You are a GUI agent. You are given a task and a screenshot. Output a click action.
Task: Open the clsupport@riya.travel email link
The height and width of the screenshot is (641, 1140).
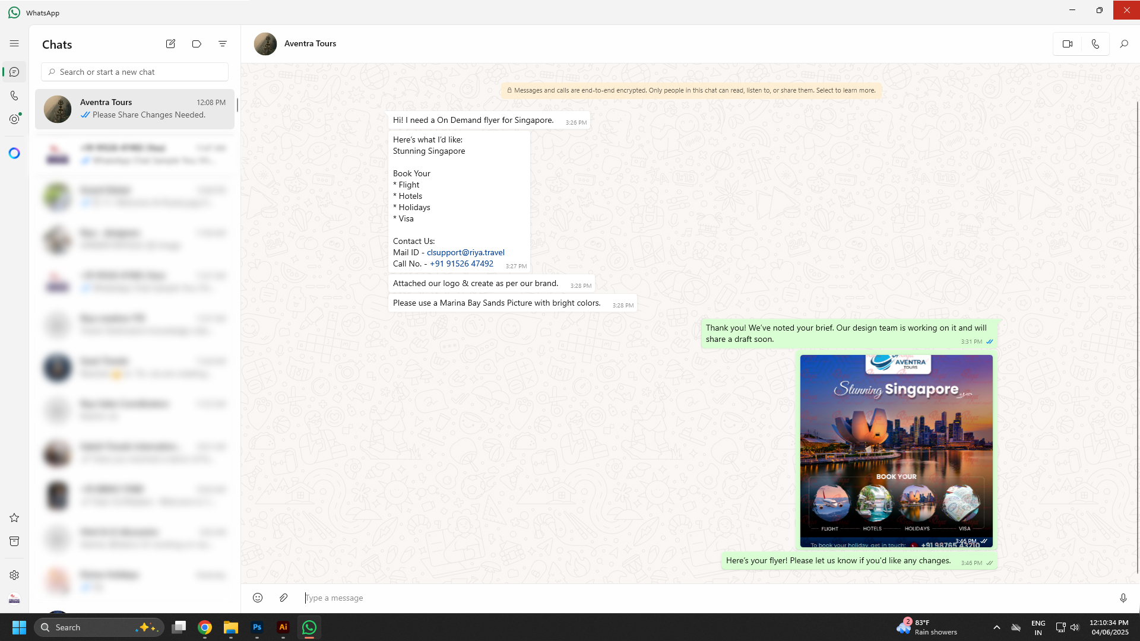[x=465, y=252]
